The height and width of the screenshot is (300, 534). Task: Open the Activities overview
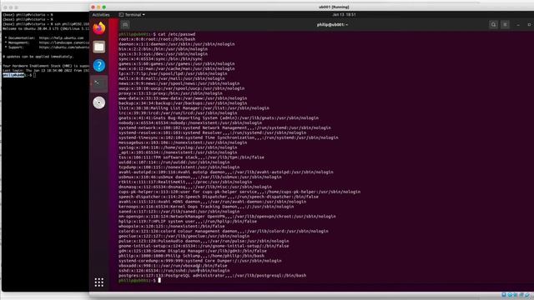coord(101,15)
